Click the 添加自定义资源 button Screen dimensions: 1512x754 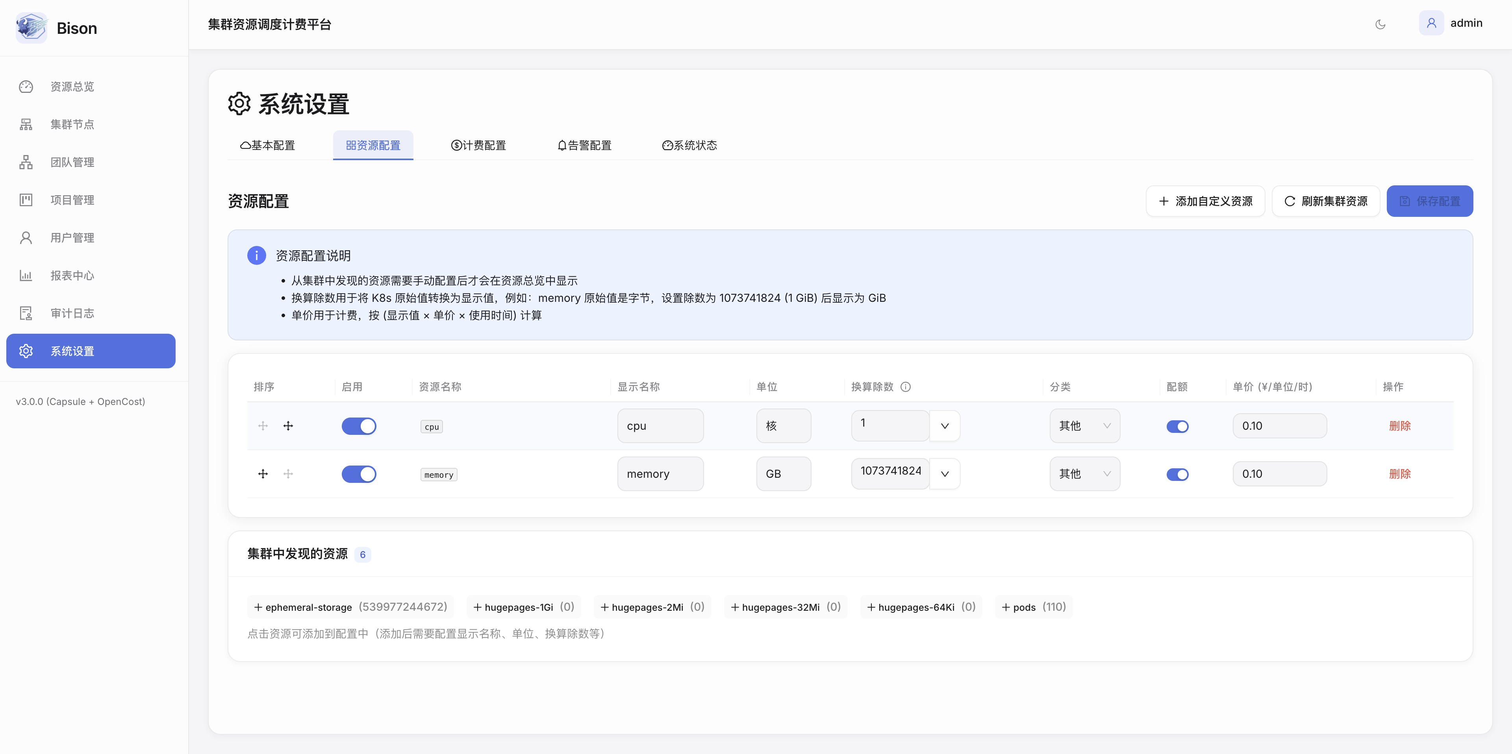pyautogui.click(x=1205, y=201)
